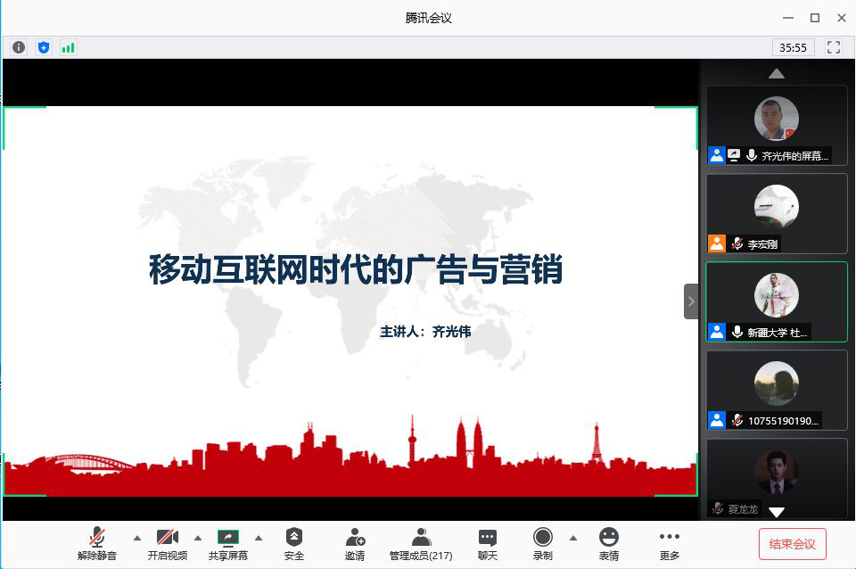
Task: Click the active mic icon beside 新疆大学
Action: (737, 332)
